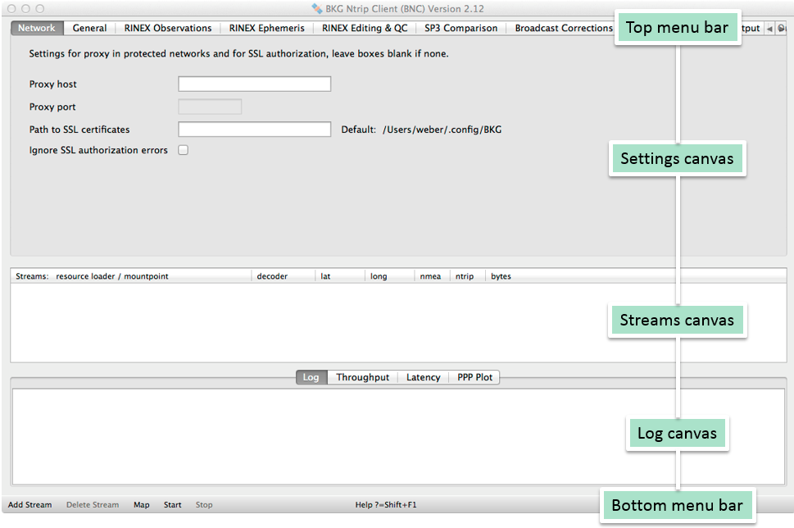This screenshot has width=794, height=528.
Task: Open the Map from bottom bar
Action: (x=142, y=505)
